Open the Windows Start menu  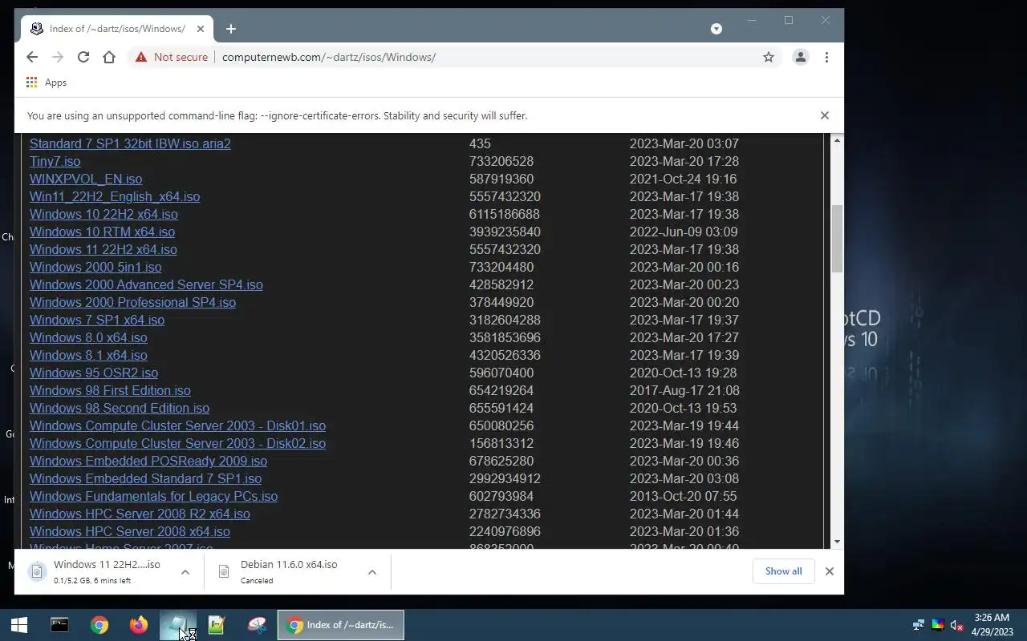[x=19, y=625]
